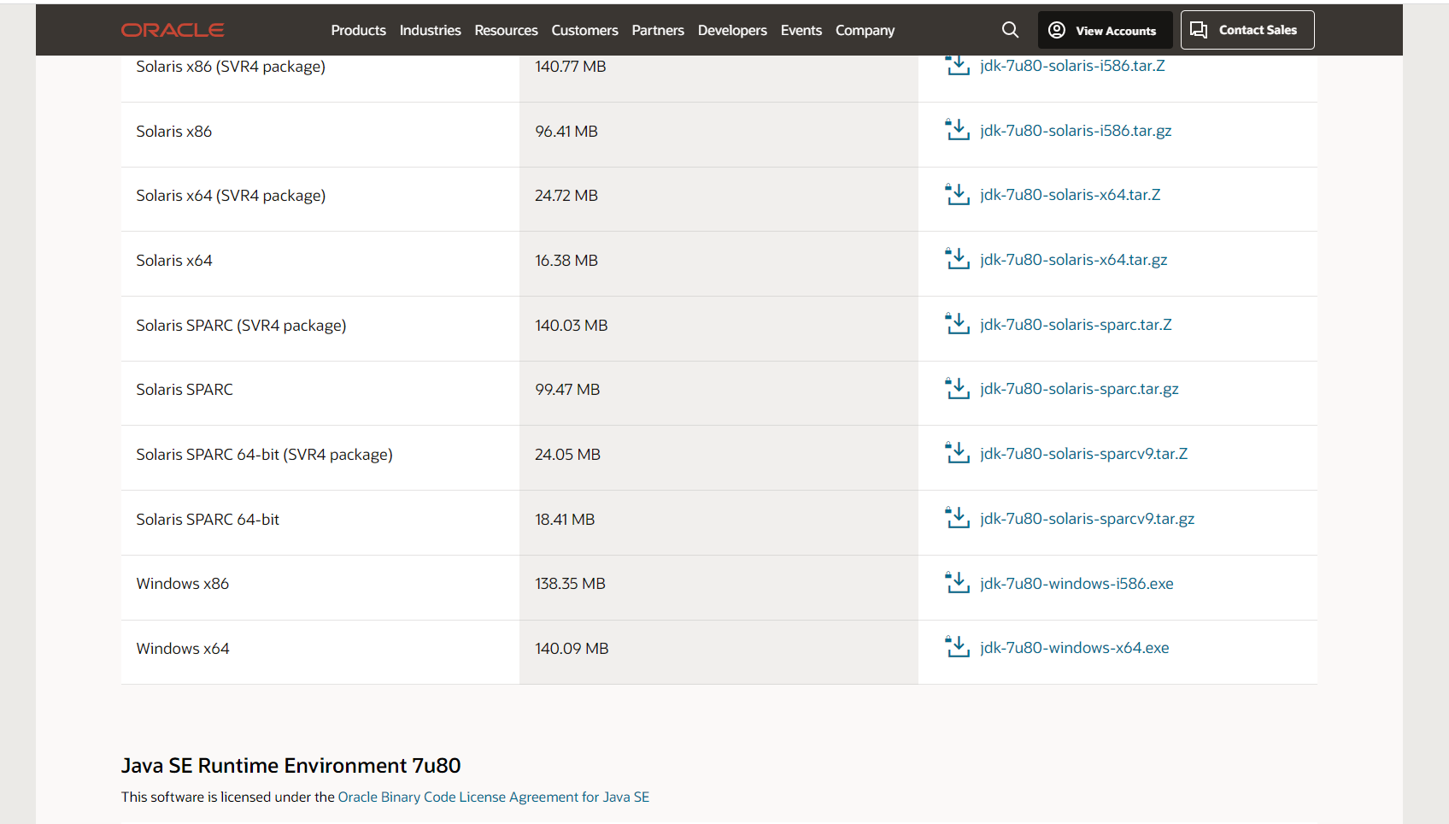Screen dimensions: 1449x824
Task: Select Solaris SPARC (SVR4 package) label
Action: [242, 326]
